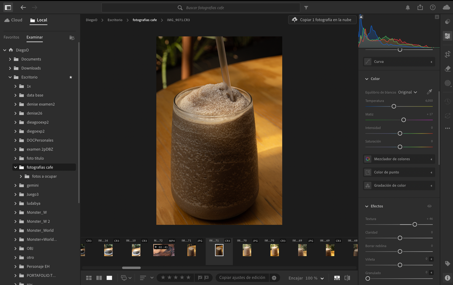Click 'Copiar 1 fotografía en la nube'
The width and height of the screenshot is (453, 285).
coord(322,20)
